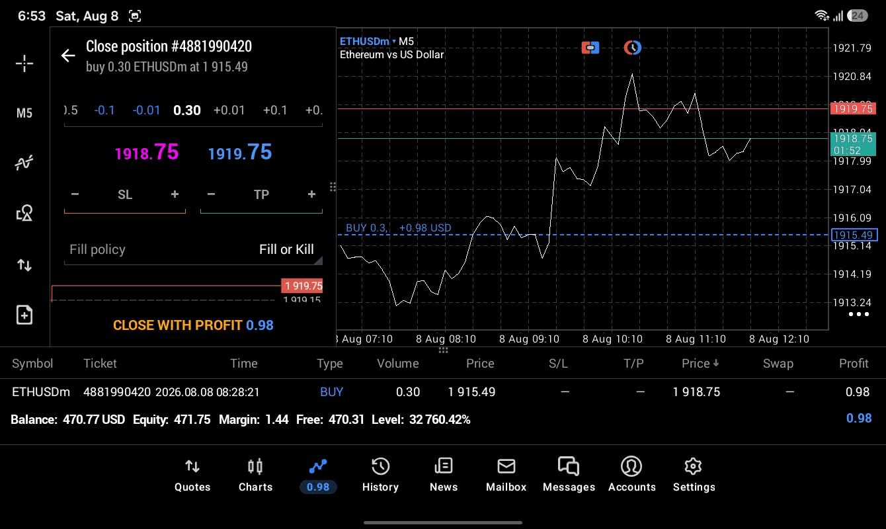This screenshot has width=886, height=529.
Task: Go back using the arrow icon
Action: point(68,56)
